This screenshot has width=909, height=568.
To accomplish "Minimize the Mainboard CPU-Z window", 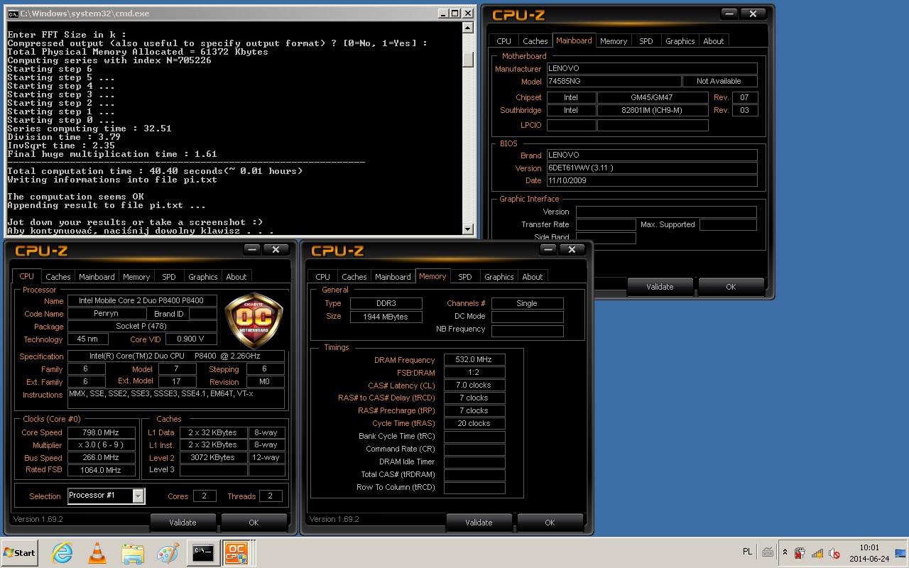I will pyautogui.click(x=729, y=13).
